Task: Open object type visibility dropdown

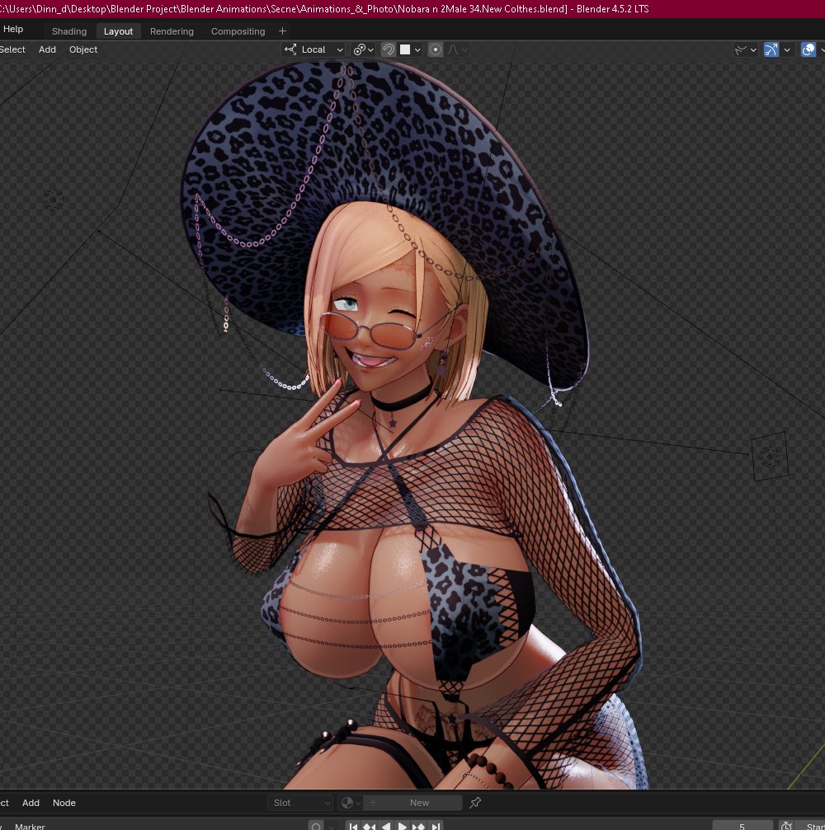Action: point(746,49)
